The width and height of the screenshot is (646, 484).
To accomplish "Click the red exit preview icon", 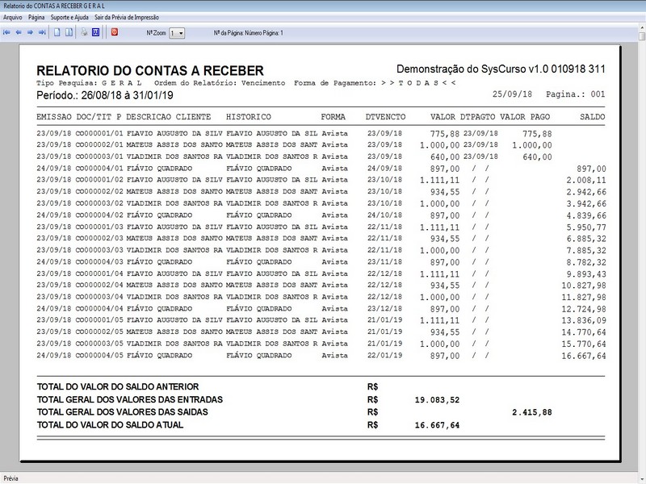I will click(x=115, y=32).
